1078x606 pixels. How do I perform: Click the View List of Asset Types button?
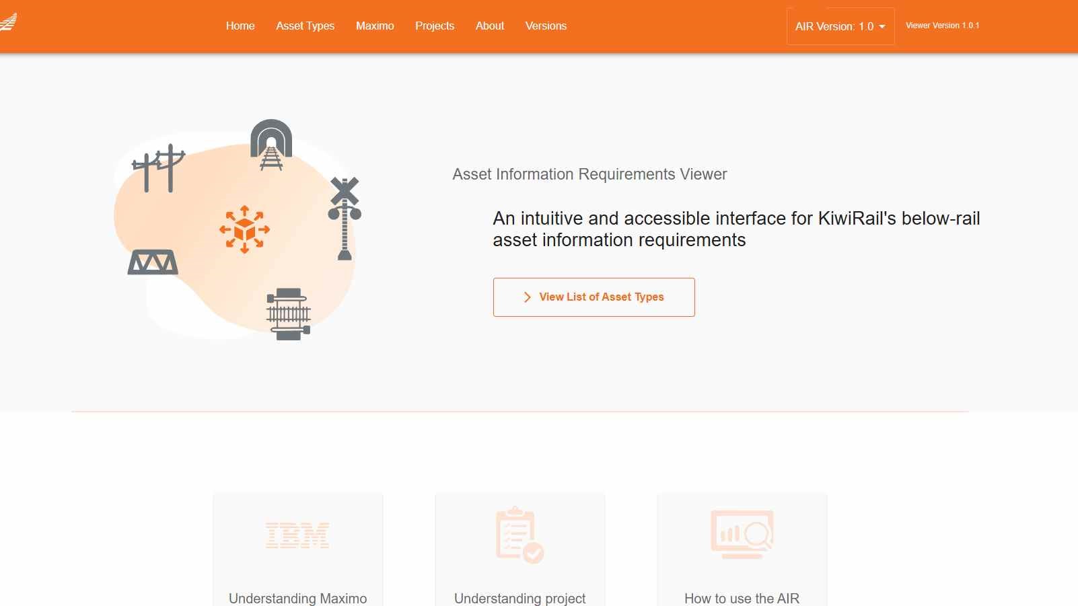click(594, 297)
